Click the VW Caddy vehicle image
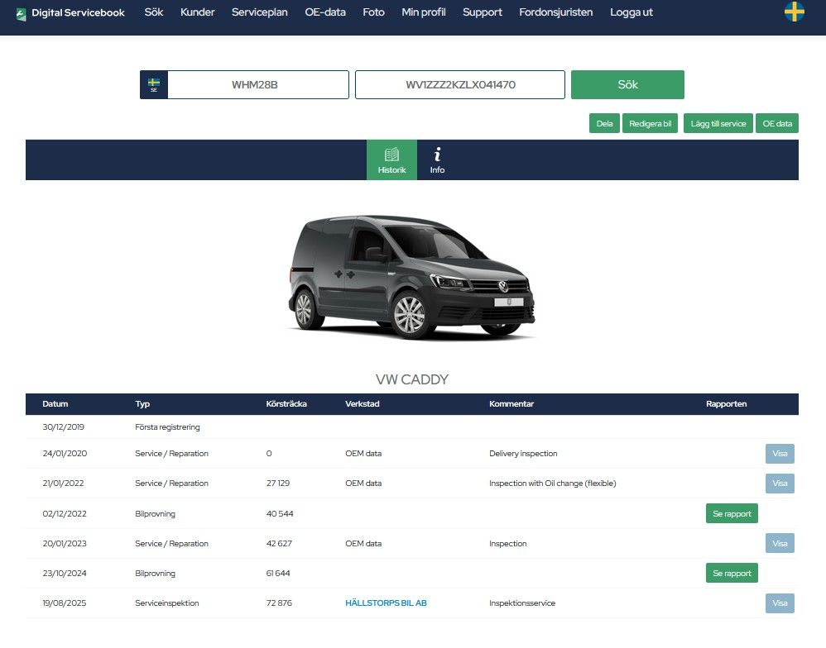 click(x=411, y=277)
